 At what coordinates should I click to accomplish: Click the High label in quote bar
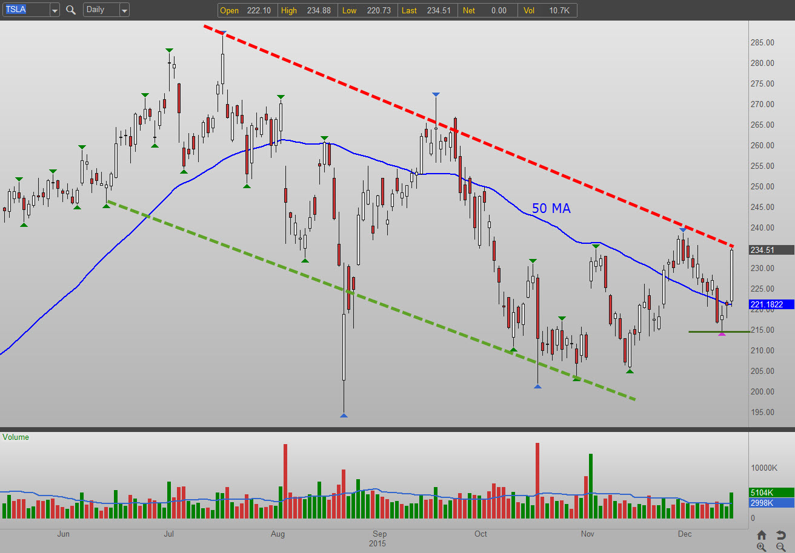(289, 10)
